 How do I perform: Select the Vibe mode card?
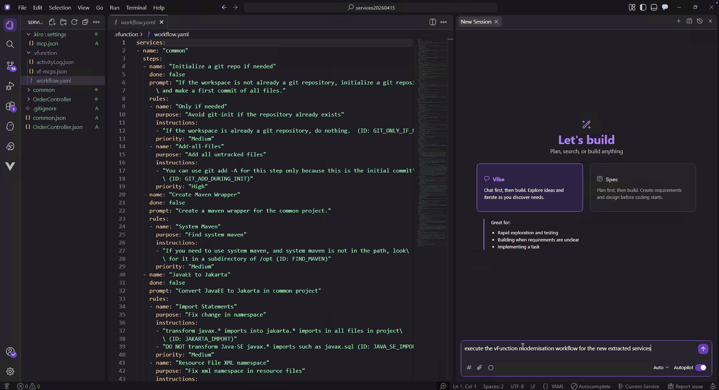[530, 188]
